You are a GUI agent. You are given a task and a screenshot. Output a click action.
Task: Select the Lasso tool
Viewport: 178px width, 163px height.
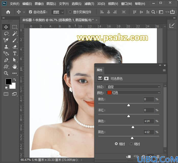6,34
